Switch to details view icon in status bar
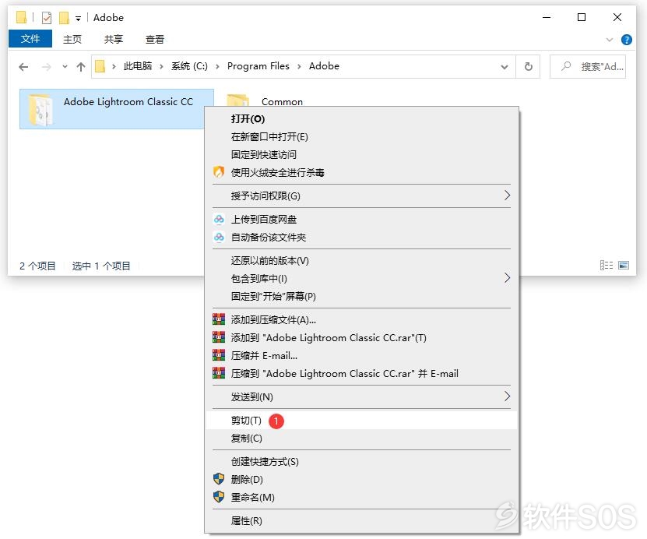The image size is (647, 539). coord(607,265)
